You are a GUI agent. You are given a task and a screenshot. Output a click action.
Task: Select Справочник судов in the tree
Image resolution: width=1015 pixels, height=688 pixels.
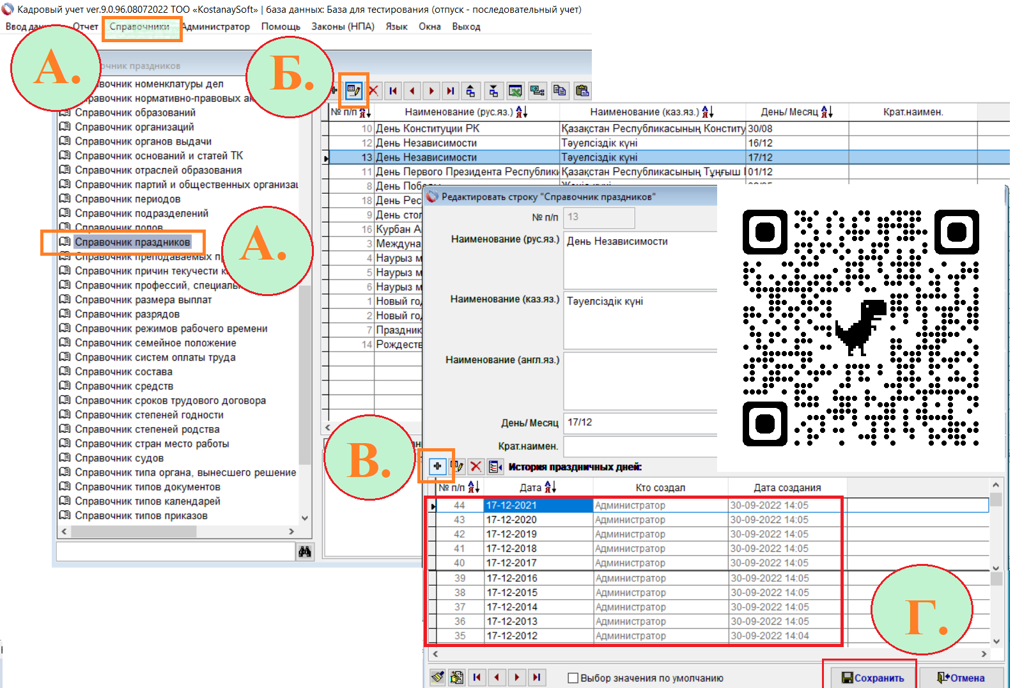point(119,458)
